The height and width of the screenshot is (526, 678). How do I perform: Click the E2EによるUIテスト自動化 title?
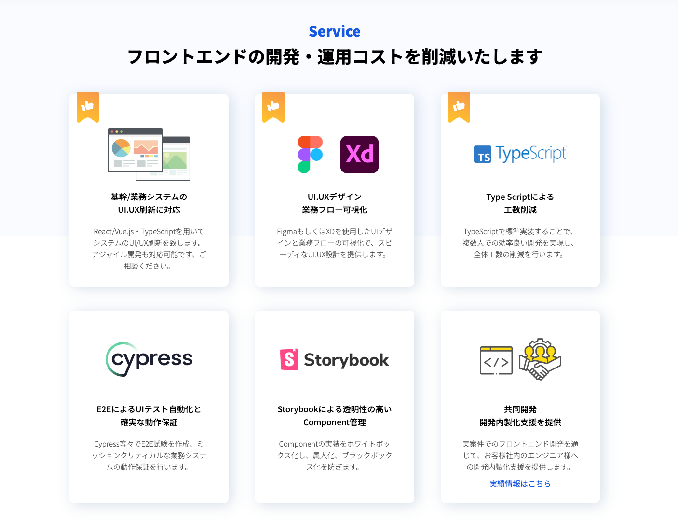click(x=149, y=416)
